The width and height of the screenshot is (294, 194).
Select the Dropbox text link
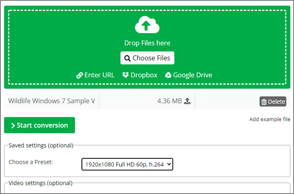[144, 75]
